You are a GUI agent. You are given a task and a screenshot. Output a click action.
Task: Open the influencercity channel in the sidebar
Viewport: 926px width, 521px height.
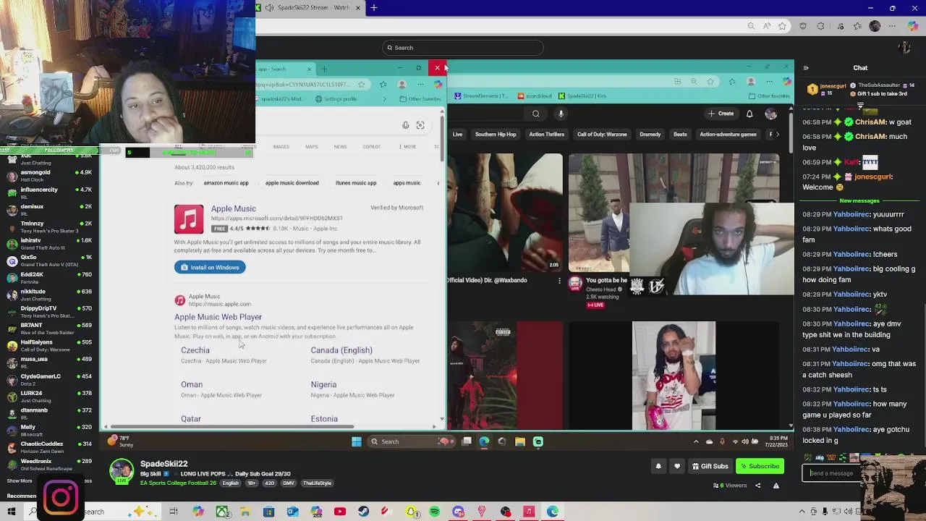49,192
